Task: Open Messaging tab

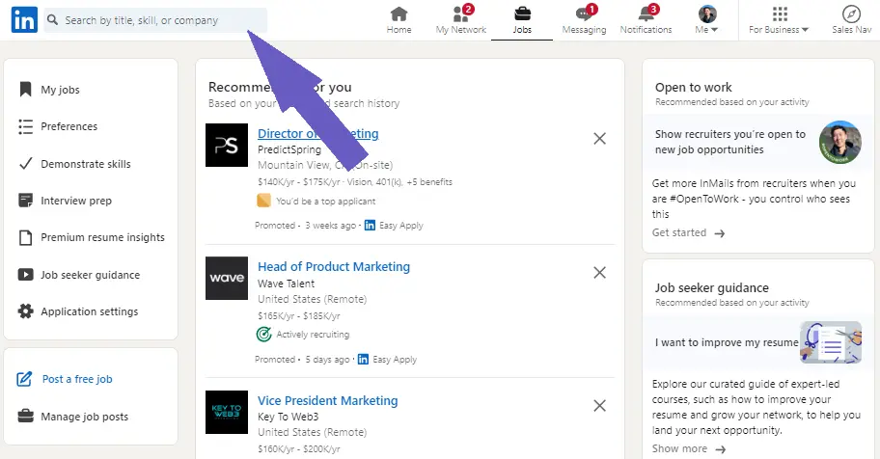Action: tap(584, 21)
